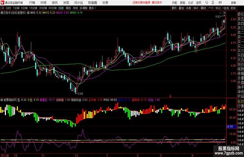The height and width of the screenshot is (157, 244).
Task: Click the 每股收益: 0.02 indicator label
Action: pyautogui.click(x=79, y=100)
